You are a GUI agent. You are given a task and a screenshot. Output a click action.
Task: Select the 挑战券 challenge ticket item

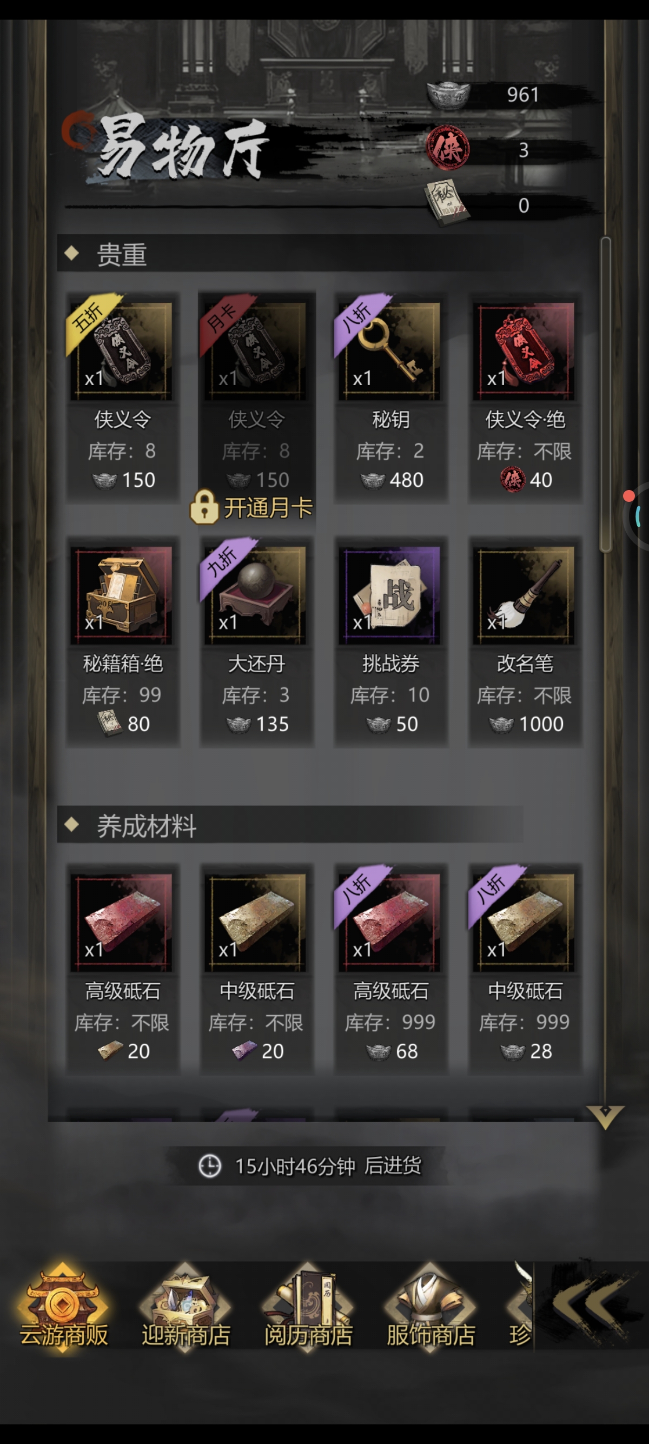point(390,641)
